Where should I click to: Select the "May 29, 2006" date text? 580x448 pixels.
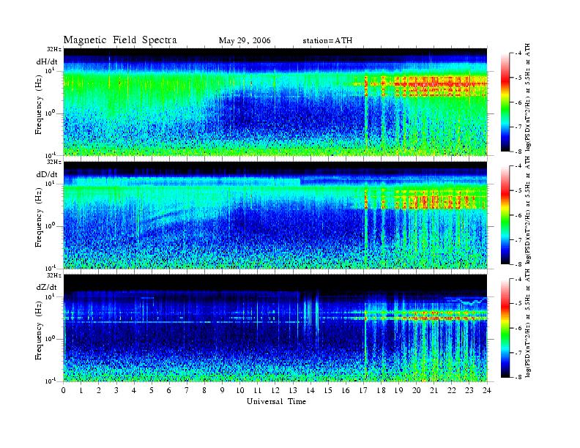[x=245, y=41]
